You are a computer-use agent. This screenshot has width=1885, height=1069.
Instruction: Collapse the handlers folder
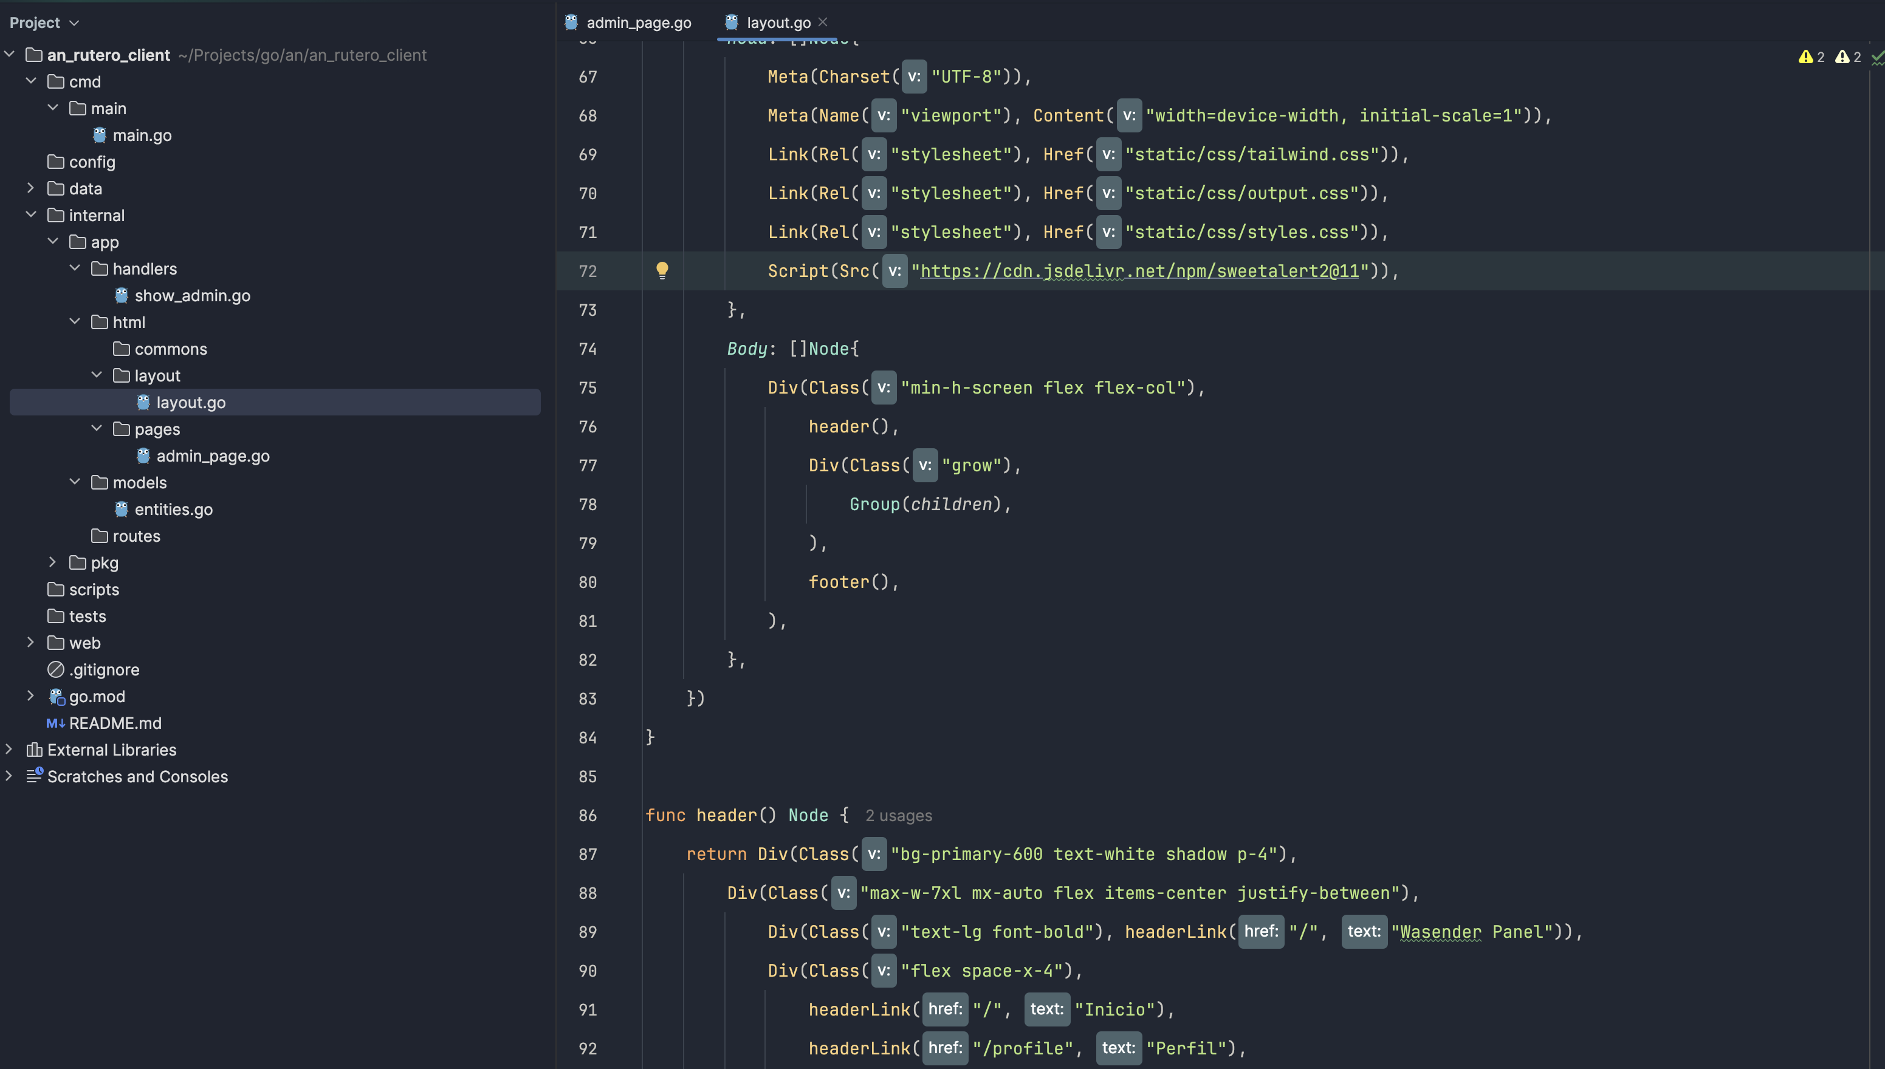click(75, 268)
